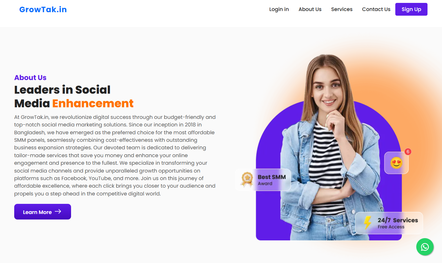Go to About Us in the navbar
Image resolution: width=442 pixels, height=263 pixels.
coord(310,9)
